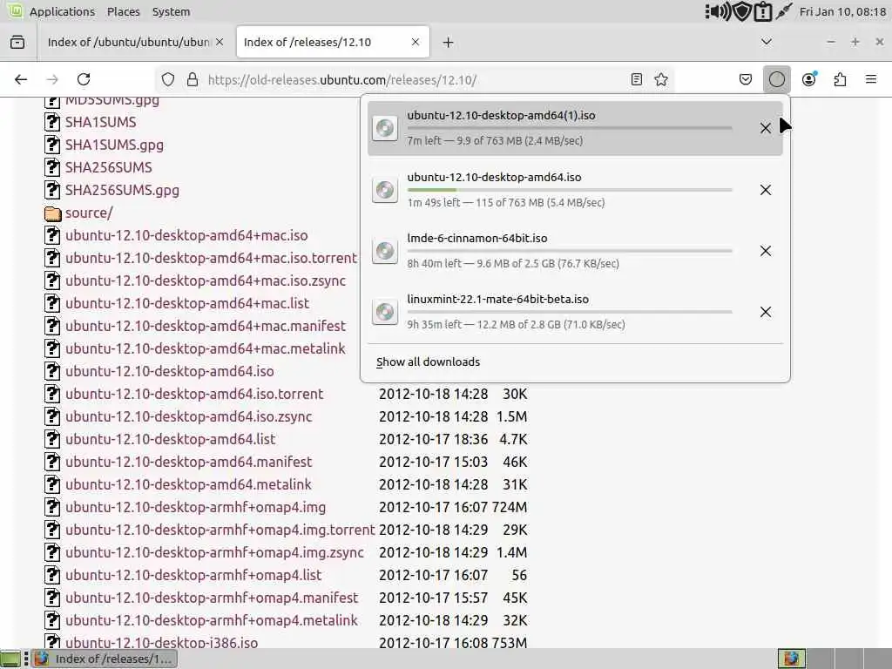Open the extensions puzzle icon
The height and width of the screenshot is (669, 892).
pos(840,79)
